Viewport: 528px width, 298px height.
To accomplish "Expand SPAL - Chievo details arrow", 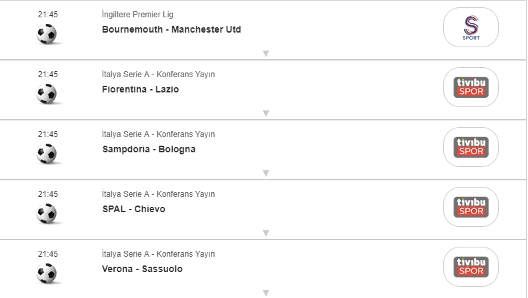I will point(265,233).
